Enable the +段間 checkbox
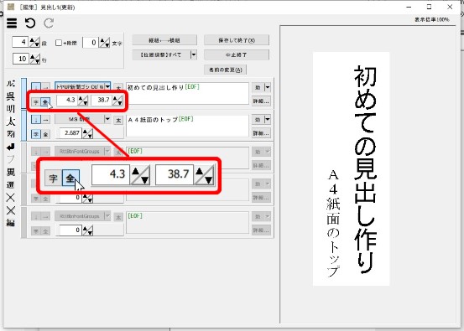The image size is (464, 331). [59, 43]
